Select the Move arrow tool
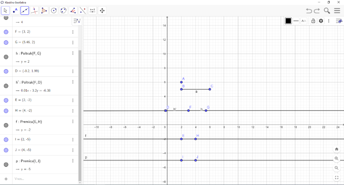Image resolution: width=344 pixels, height=185 pixels. pos(5,10)
